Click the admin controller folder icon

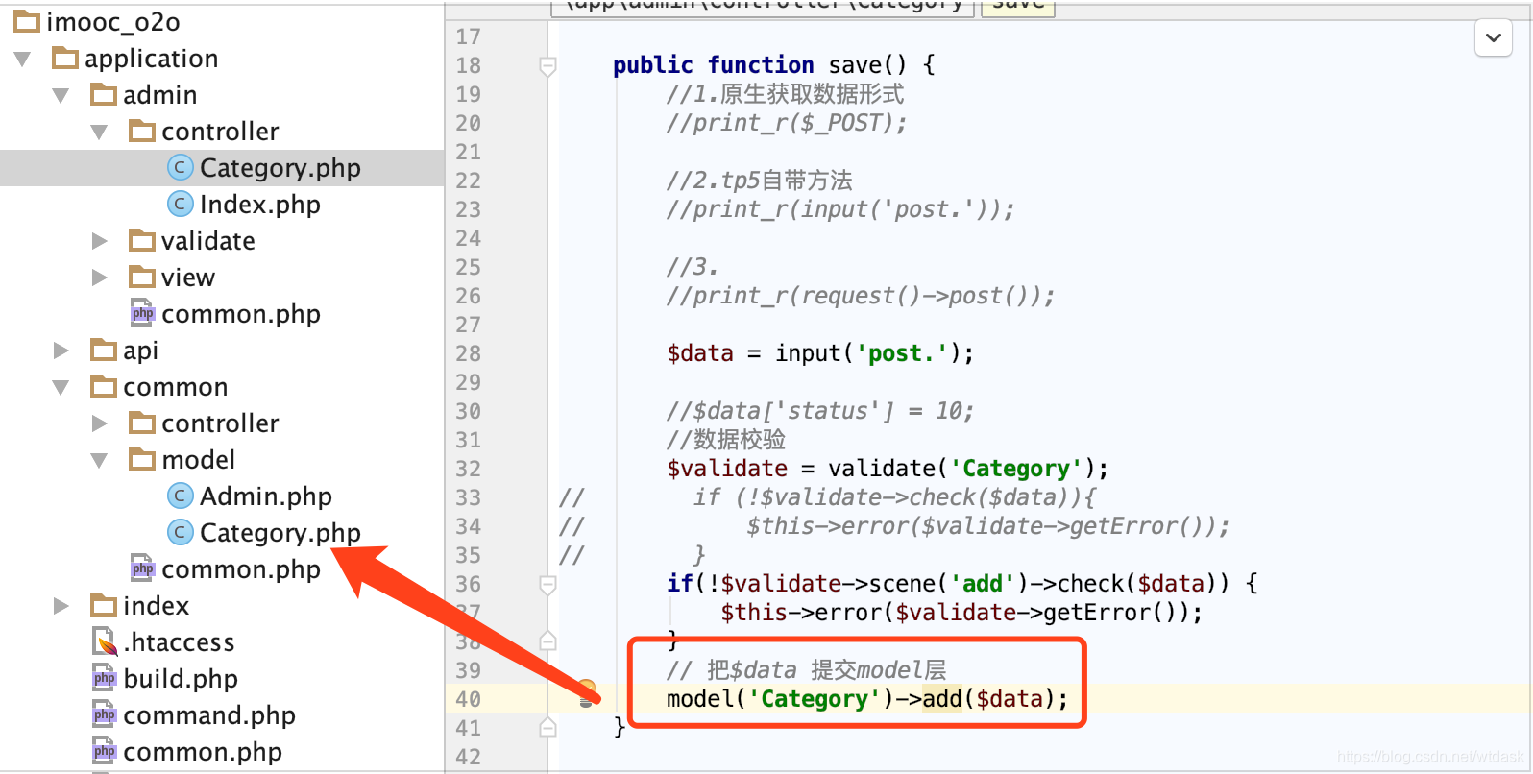click(142, 131)
